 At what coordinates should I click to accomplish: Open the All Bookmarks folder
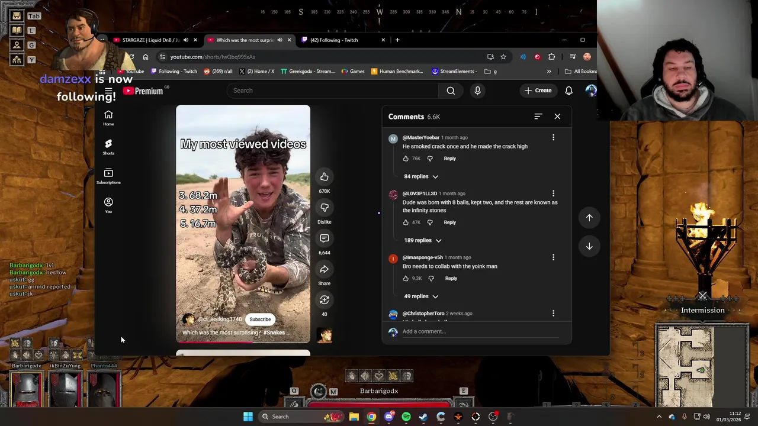pos(580,72)
